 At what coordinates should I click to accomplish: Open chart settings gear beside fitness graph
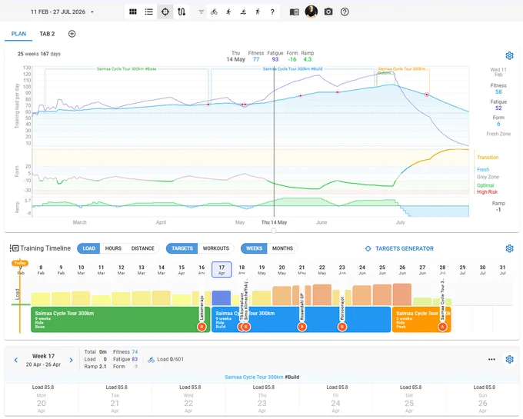509,55
